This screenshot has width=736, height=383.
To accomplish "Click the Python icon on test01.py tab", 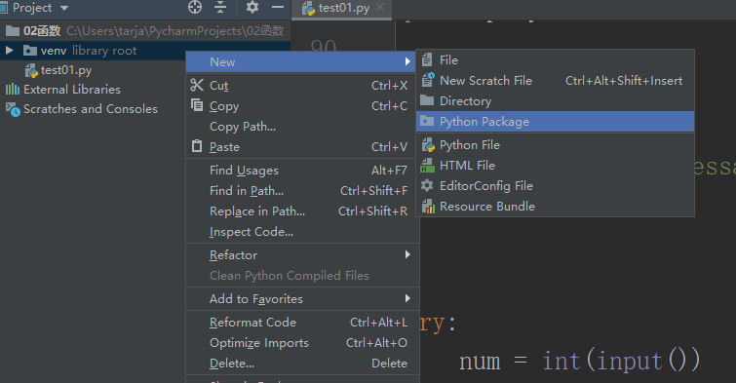I will point(308,9).
